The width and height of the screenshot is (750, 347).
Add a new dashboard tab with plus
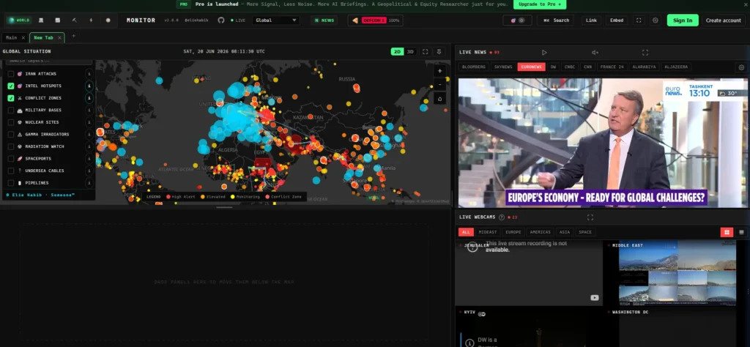click(x=73, y=36)
